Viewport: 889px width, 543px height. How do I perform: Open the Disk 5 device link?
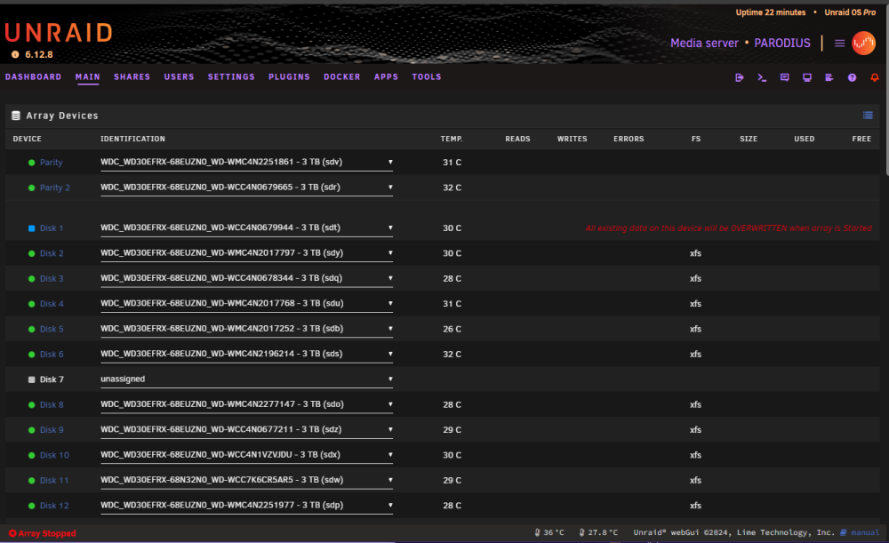(52, 330)
